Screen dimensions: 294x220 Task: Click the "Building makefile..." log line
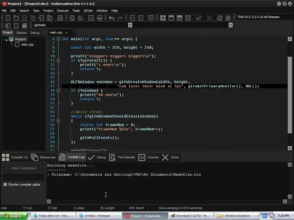click(70, 165)
